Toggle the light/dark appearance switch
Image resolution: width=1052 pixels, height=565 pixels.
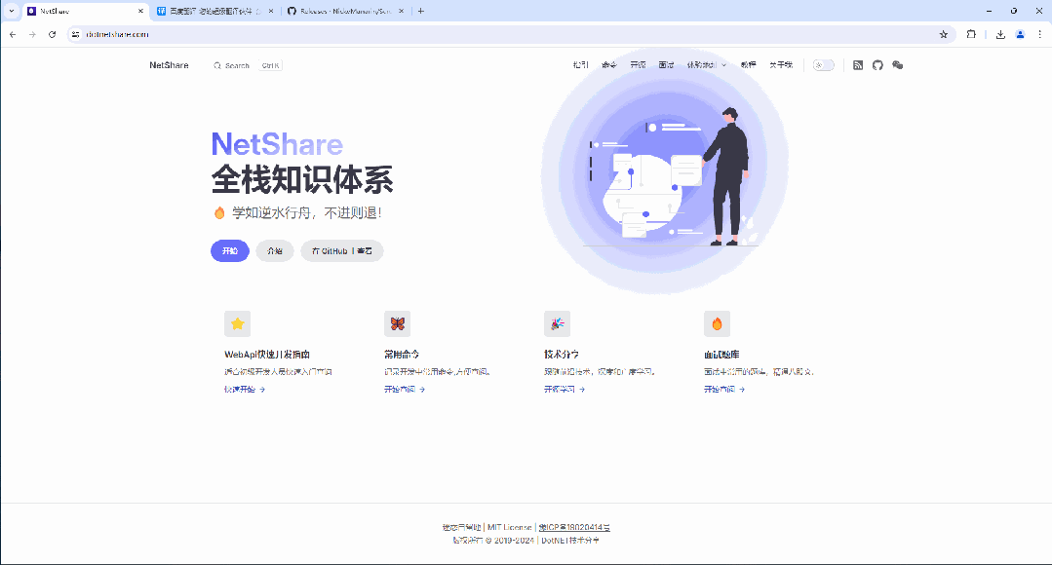pos(823,65)
